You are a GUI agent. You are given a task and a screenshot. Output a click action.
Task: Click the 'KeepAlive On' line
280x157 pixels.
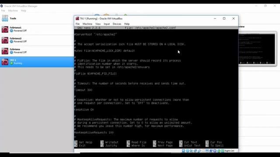(x=84, y=109)
